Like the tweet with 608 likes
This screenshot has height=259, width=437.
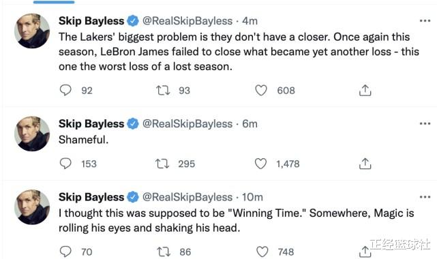[261, 90]
